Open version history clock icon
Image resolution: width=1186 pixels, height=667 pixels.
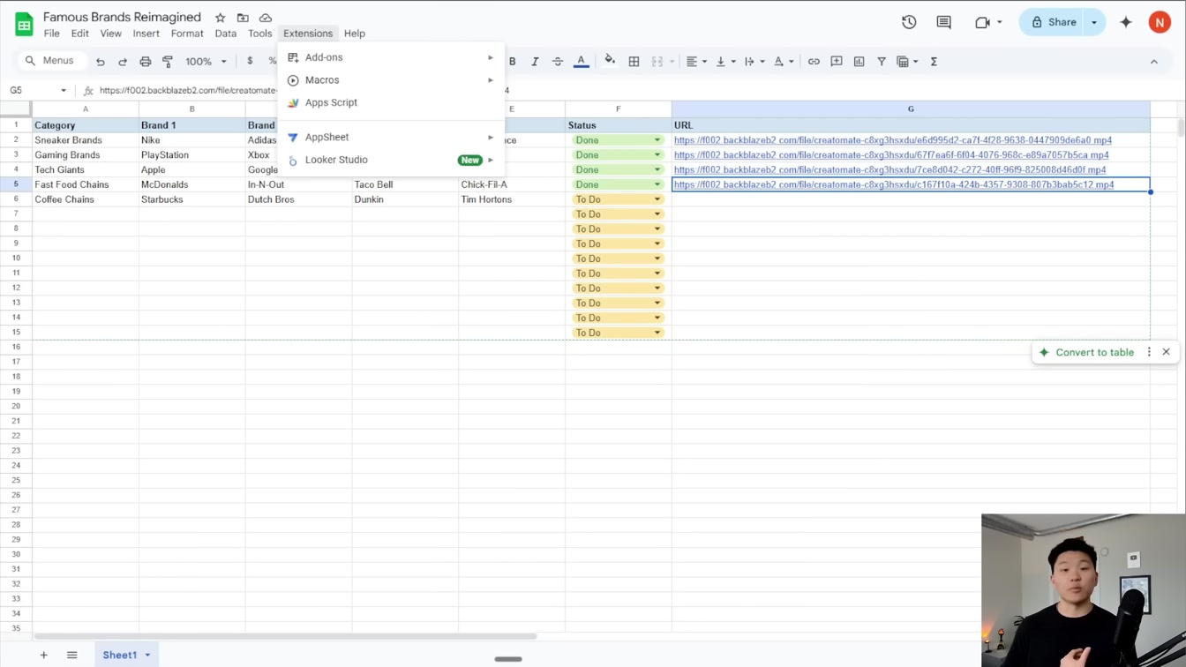click(909, 22)
